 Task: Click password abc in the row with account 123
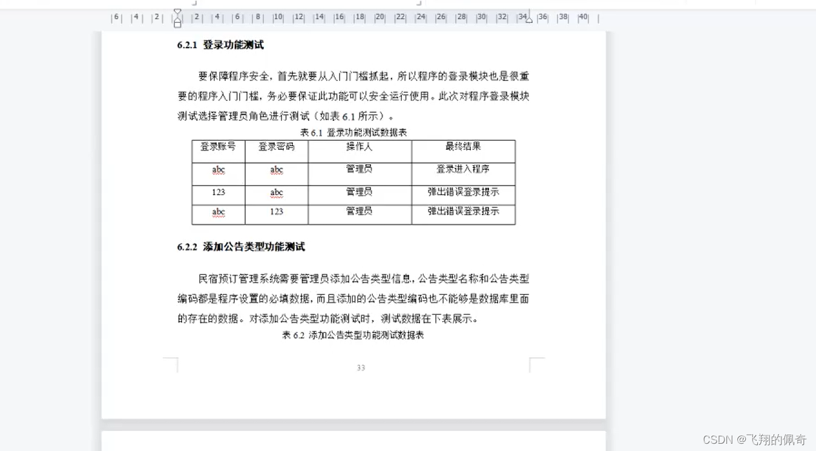point(276,193)
